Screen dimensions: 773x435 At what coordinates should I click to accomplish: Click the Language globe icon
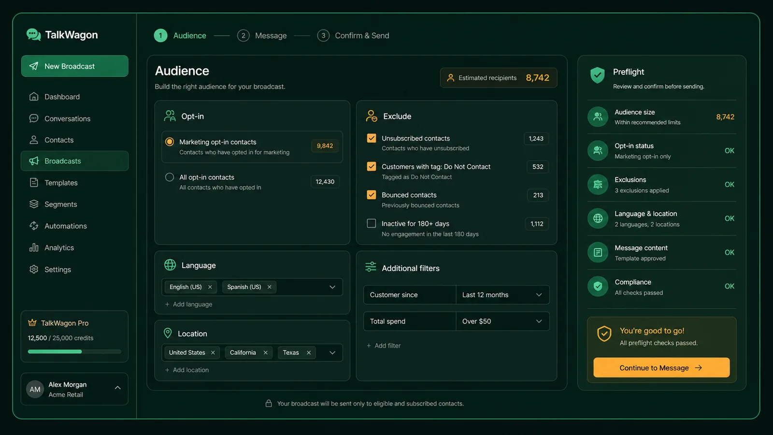pyautogui.click(x=170, y=265)
